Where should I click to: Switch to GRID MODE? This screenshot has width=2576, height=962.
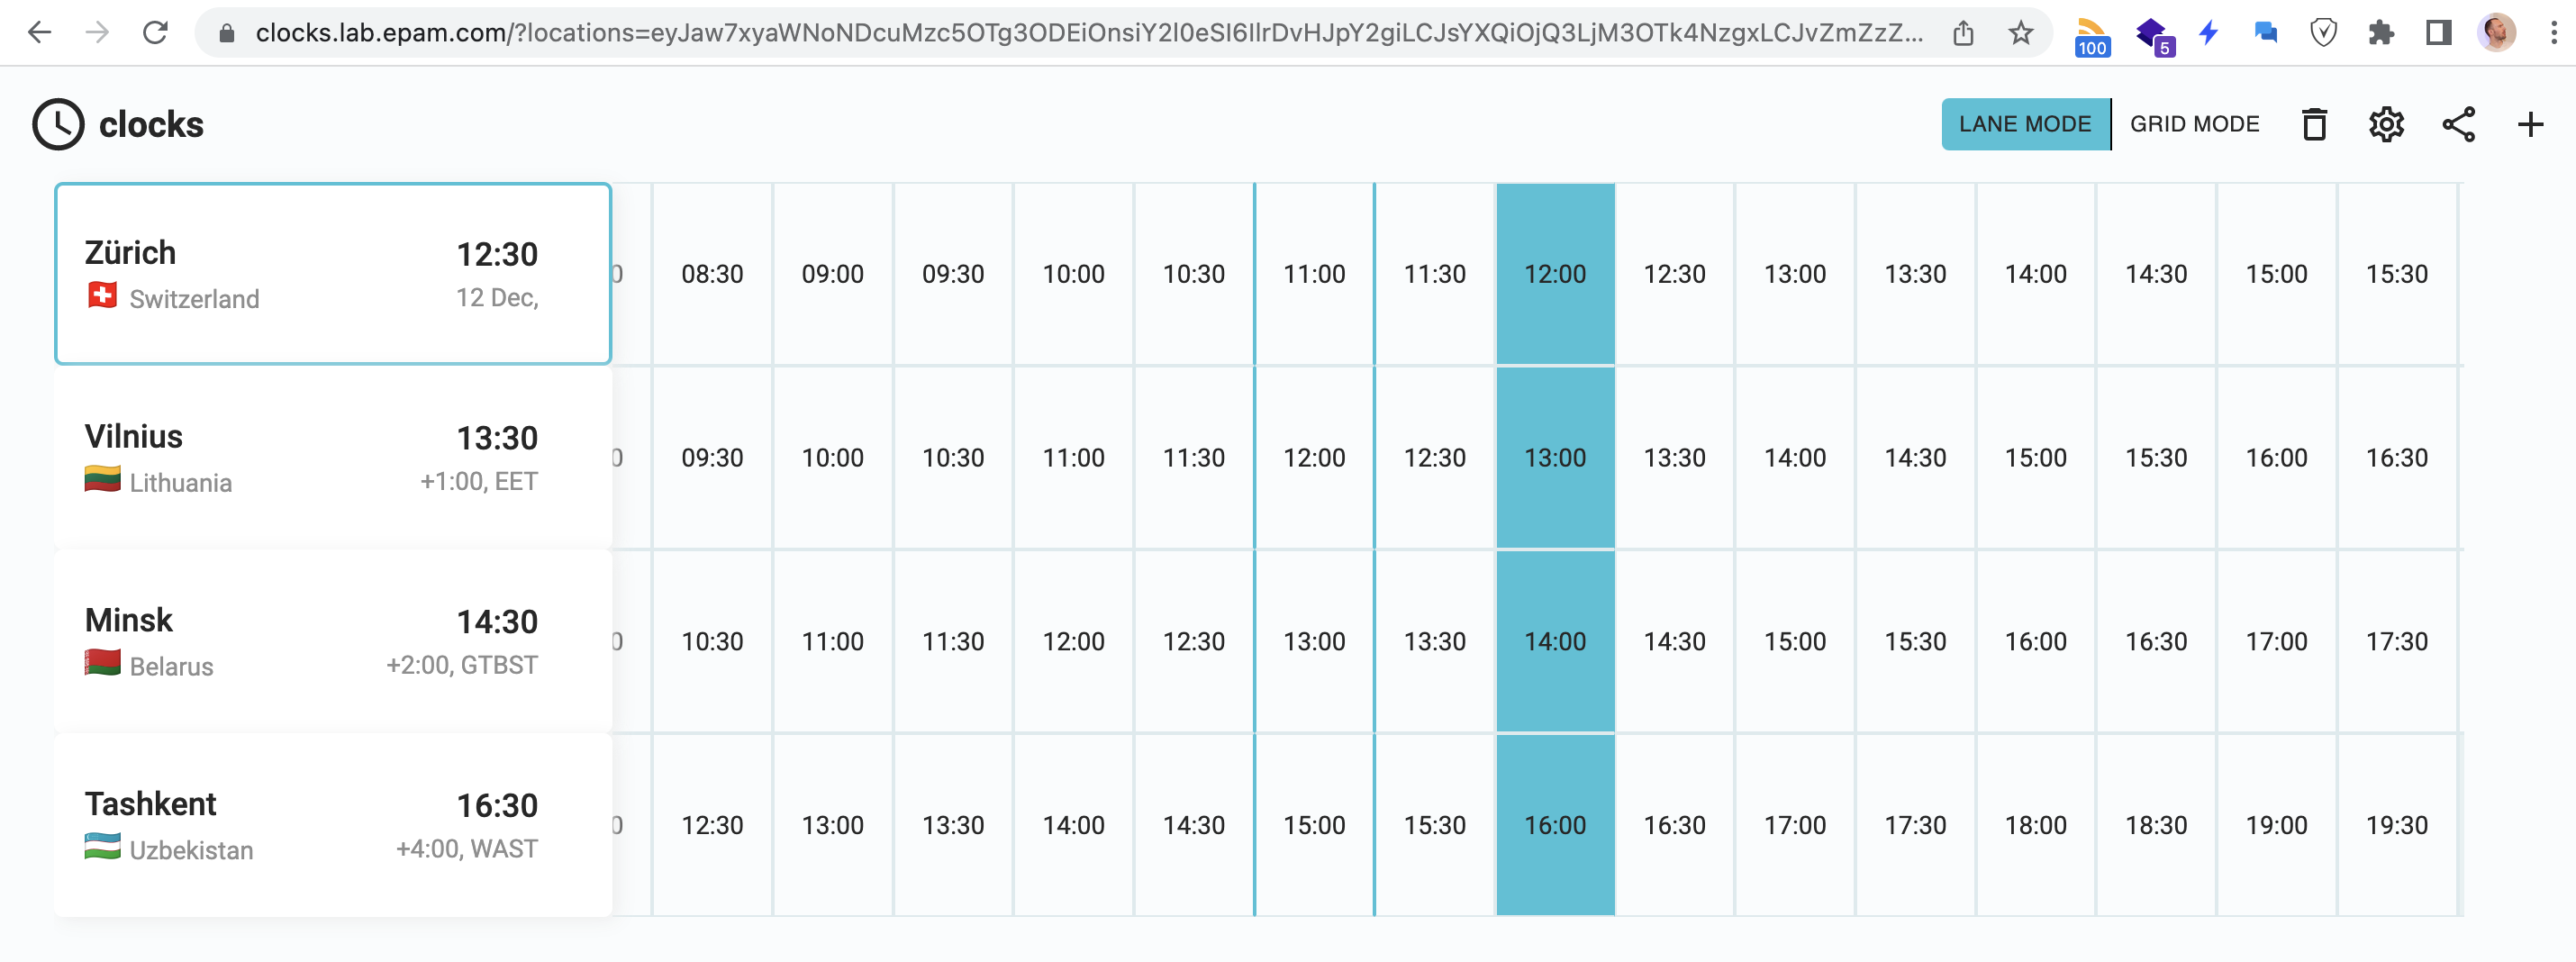coord(2194,124)
